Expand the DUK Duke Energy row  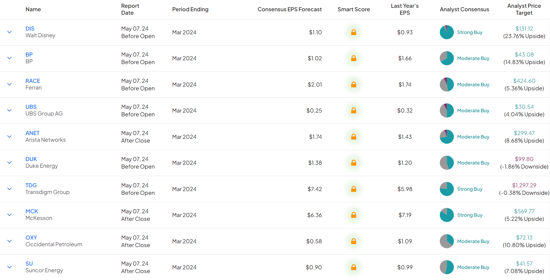click(9, 163)
